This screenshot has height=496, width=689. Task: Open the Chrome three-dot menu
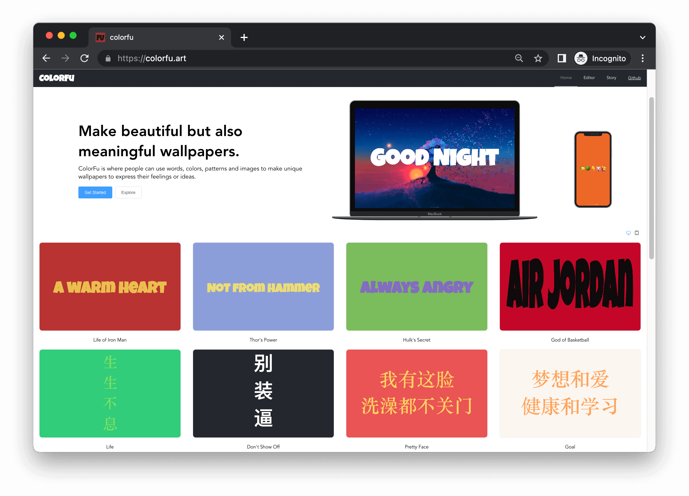click(642, 58)
